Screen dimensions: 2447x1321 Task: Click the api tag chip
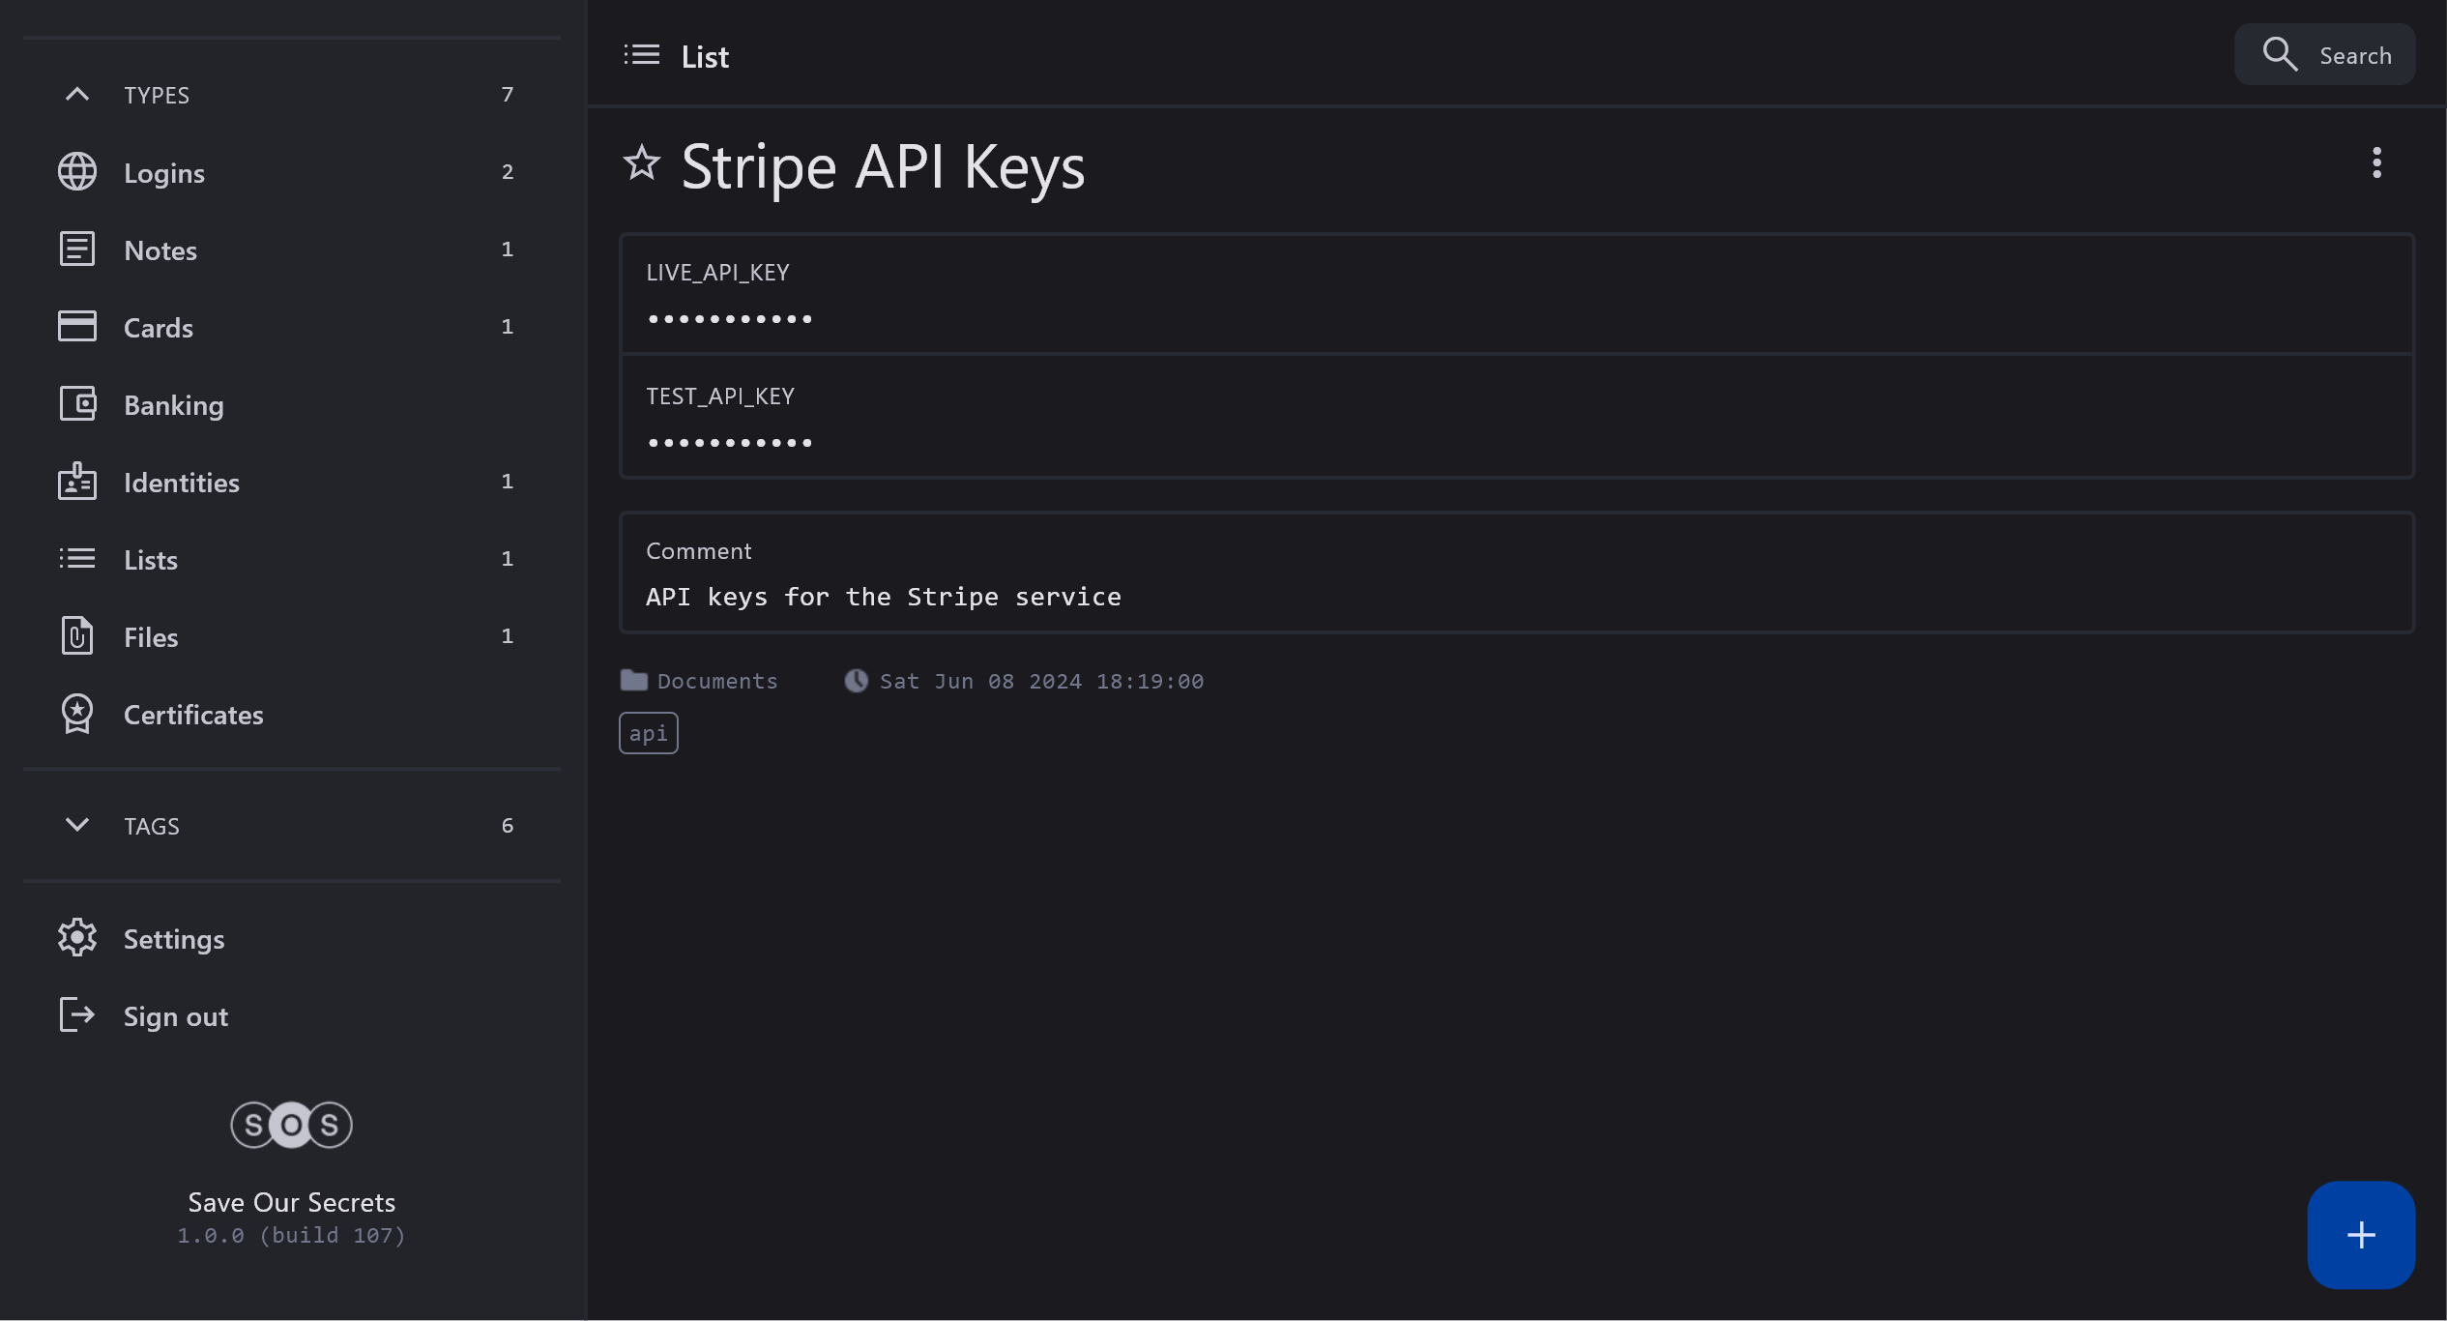(x=648, y=733)
